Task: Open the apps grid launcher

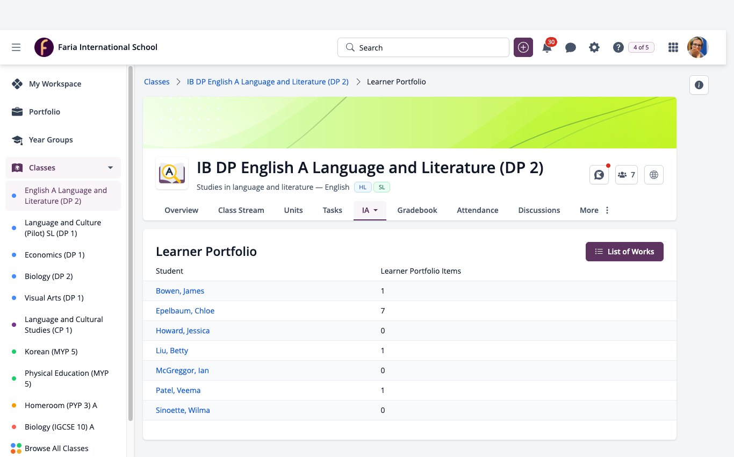Action: click(x=673, y=47)
